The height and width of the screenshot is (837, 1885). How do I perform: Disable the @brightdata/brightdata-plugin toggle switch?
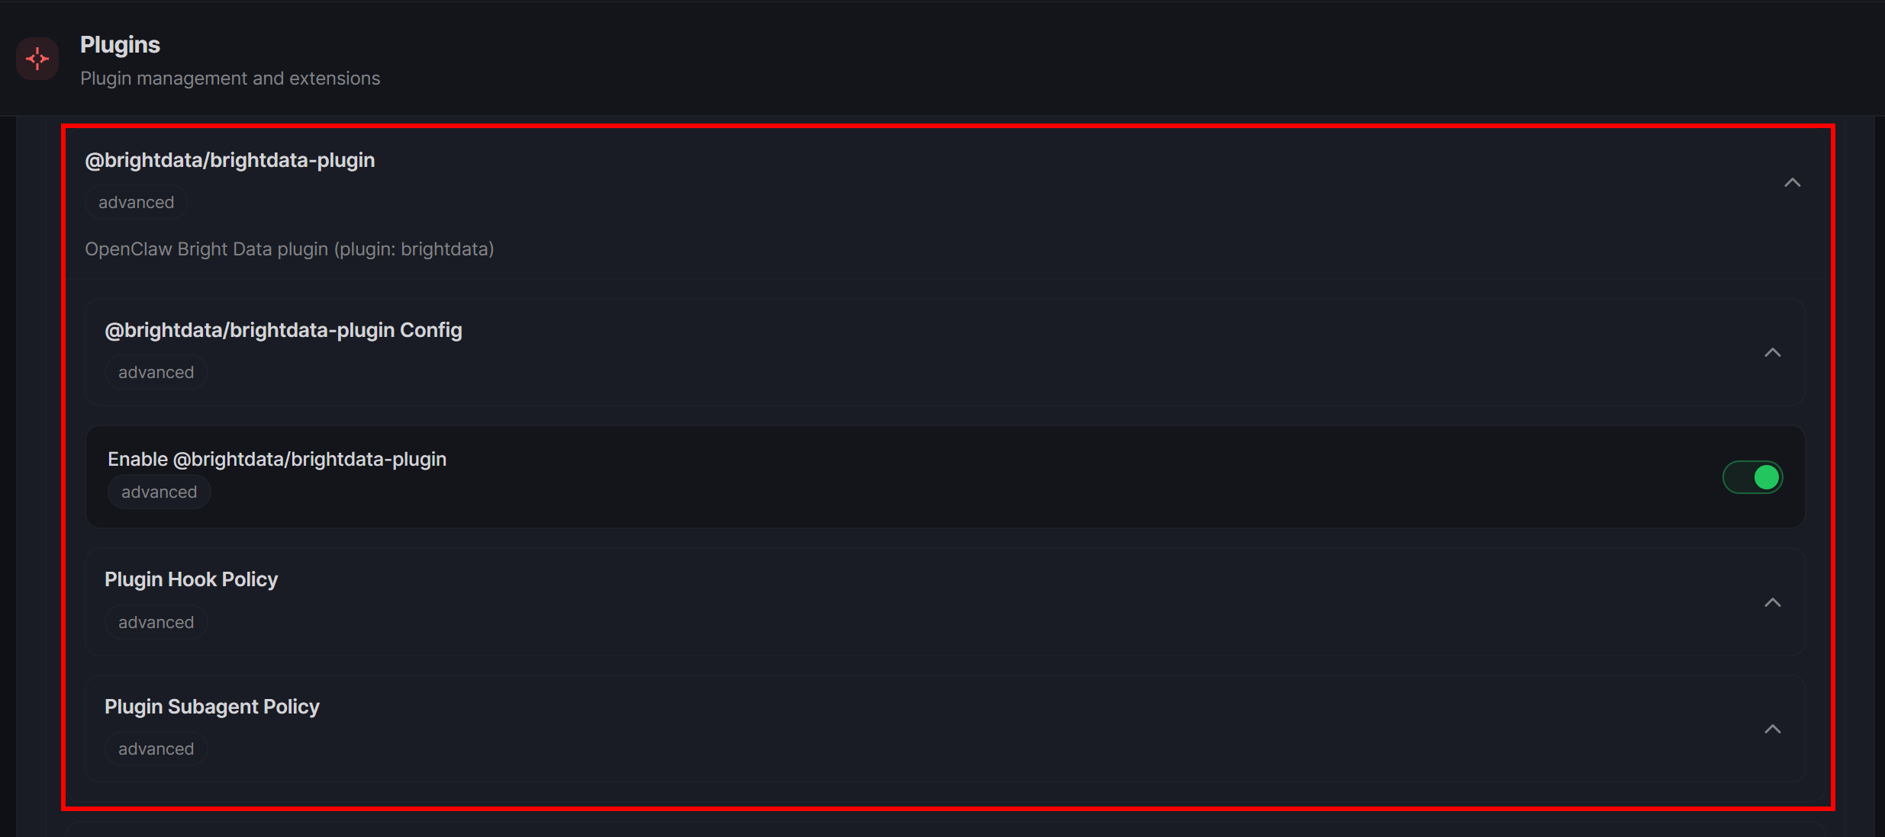pyautogui.click(x=1752, y=478)
